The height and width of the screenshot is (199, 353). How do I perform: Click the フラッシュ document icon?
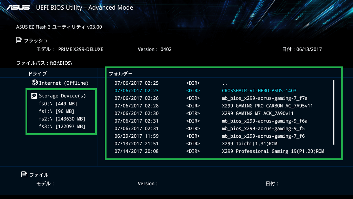tap(19, 40)
